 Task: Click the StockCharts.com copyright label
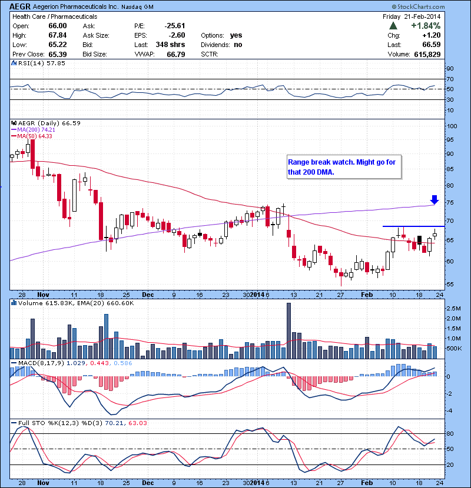(419, 6)
